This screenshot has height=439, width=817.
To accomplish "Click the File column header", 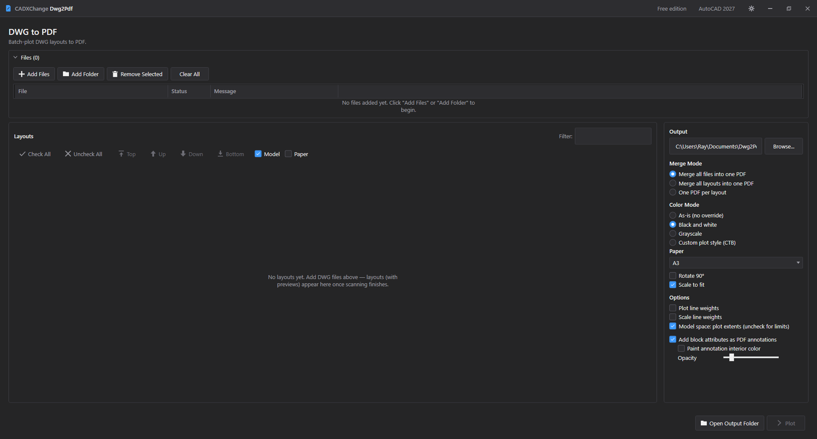I will pyautogui.click(x=91, y=91).
